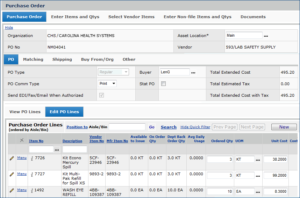Open Menu for WASH EYE REFILL row

(22, 190)
